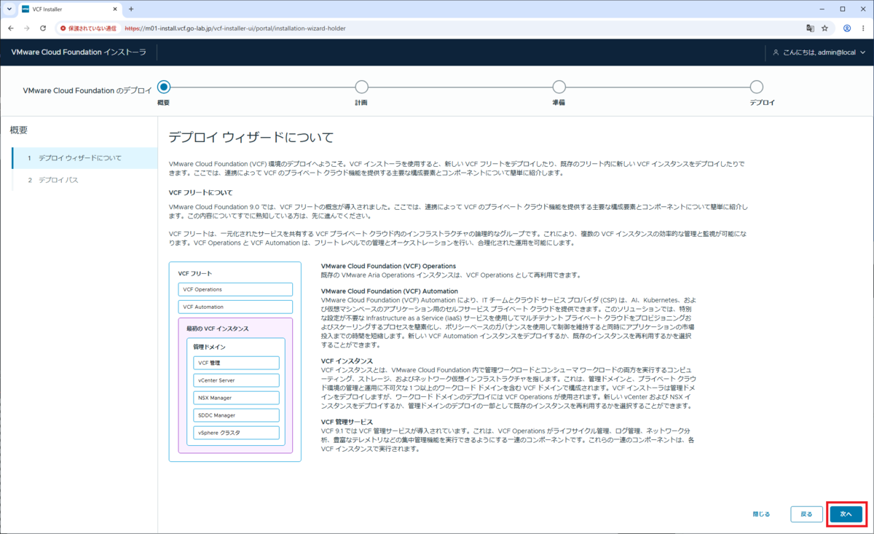The height and width of the screenshot is (534, 874).
Task: Open step 2 デプロイ パス
Action: point(84,180)
